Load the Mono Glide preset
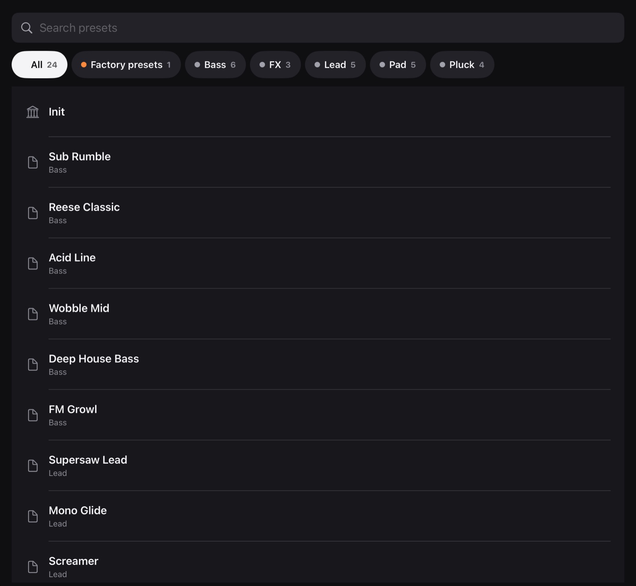Image resolution: width=636 pixels, height=586 pixels. 318,516
